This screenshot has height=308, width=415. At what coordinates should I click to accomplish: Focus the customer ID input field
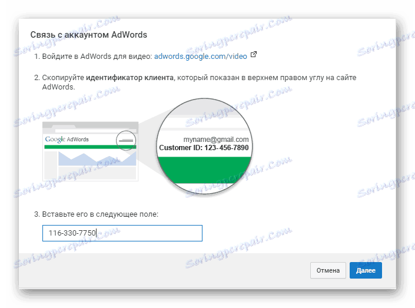tap(122, 233)
